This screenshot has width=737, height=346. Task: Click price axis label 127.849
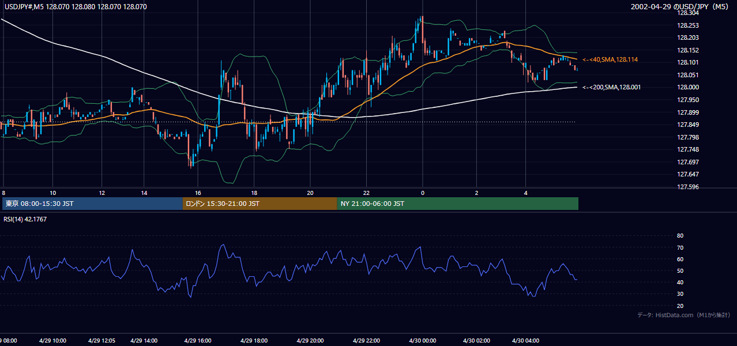tap(689, 125)
